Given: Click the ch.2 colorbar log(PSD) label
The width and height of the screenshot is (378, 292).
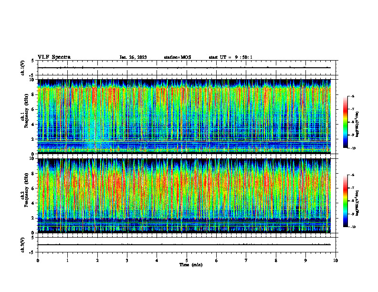Looking at the screenshot, I should coord(357,203).
